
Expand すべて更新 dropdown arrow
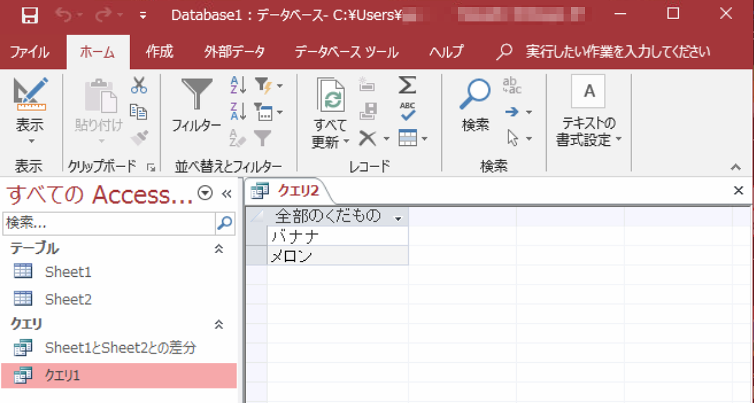[x=346, y=142]
